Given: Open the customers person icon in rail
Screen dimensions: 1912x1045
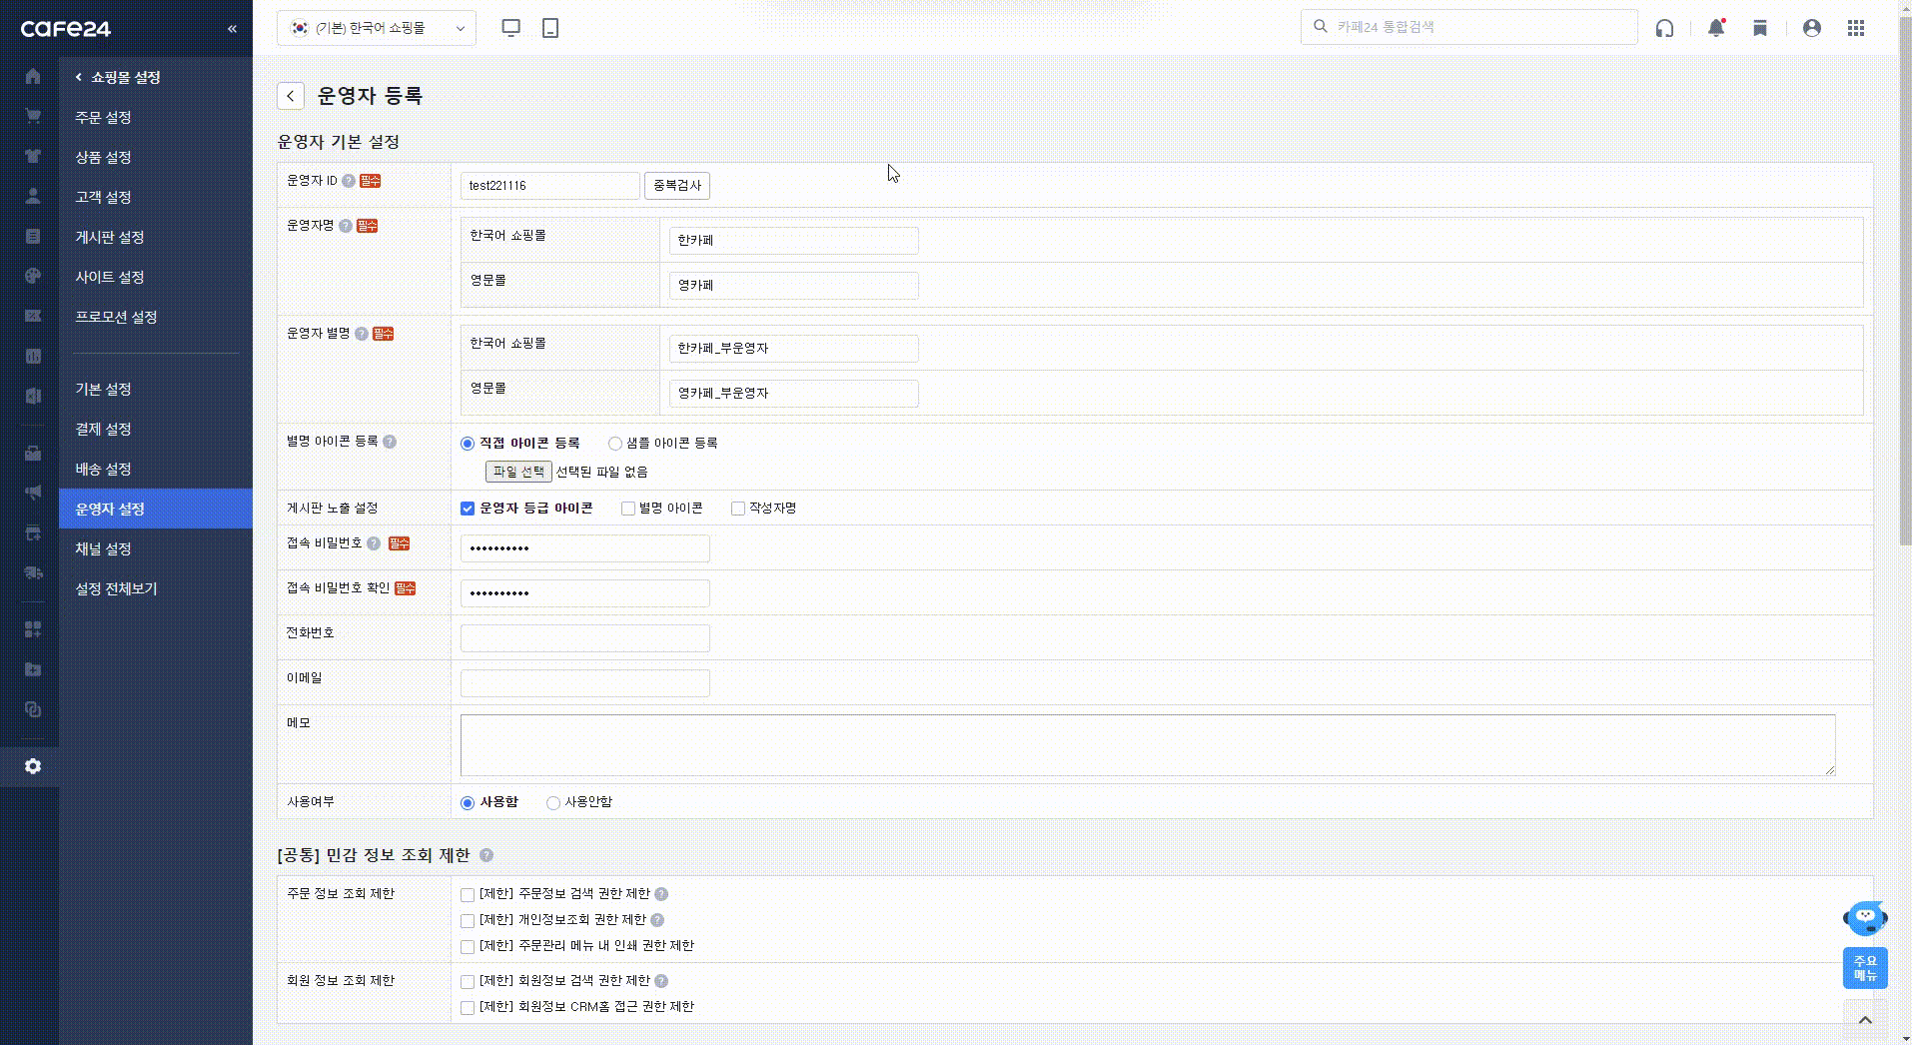Looking at the screenshot, I should (33, 197).
